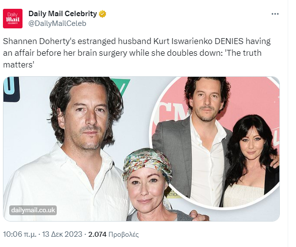
Task: Open the 2.074 Προβολές view count
Action: [x=113, y=234]
